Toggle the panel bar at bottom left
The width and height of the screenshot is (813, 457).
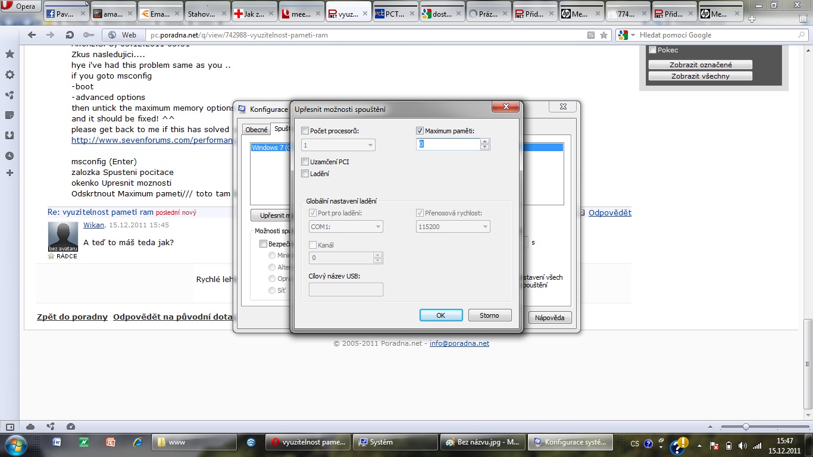coord(10,427)
